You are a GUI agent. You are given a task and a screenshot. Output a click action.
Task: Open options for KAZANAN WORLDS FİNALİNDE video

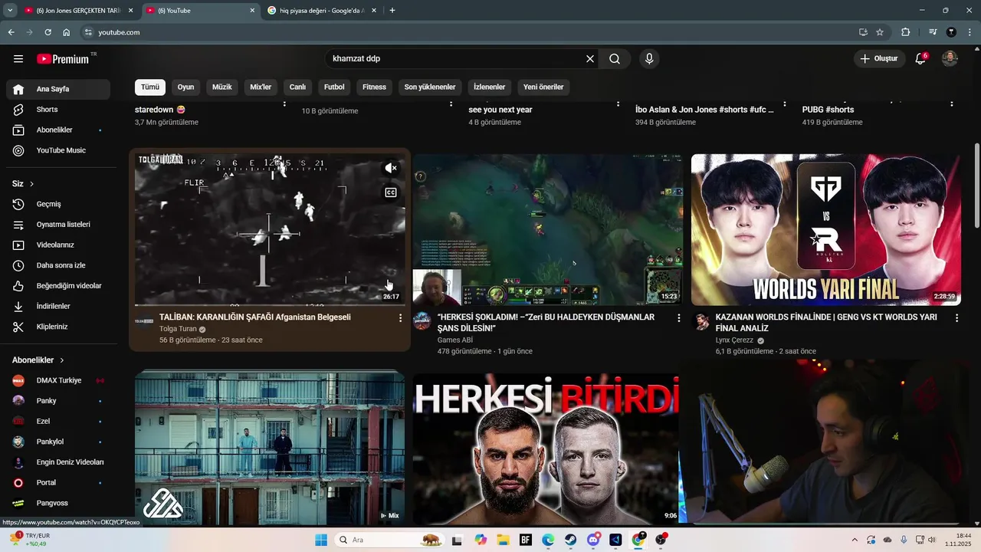coord(956,317)
